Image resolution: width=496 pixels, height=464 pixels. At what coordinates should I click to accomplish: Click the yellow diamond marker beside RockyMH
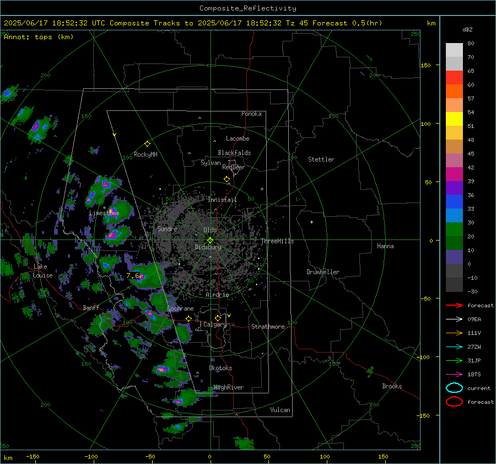[147, 144]
